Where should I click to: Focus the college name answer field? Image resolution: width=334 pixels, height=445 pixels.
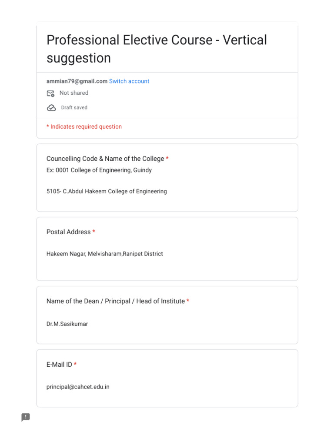point(107,191)
